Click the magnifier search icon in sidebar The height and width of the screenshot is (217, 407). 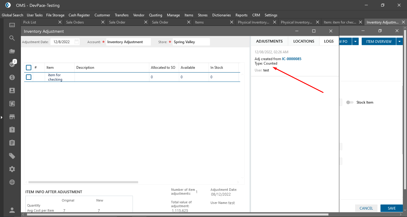click(x=12, y=38)
